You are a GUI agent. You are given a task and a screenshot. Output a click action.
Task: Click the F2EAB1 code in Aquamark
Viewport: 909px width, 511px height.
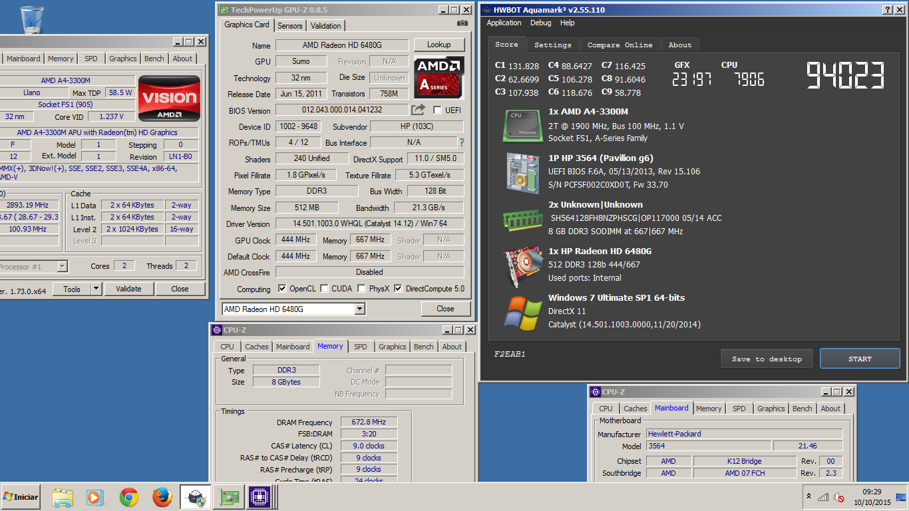click(510, 354)
